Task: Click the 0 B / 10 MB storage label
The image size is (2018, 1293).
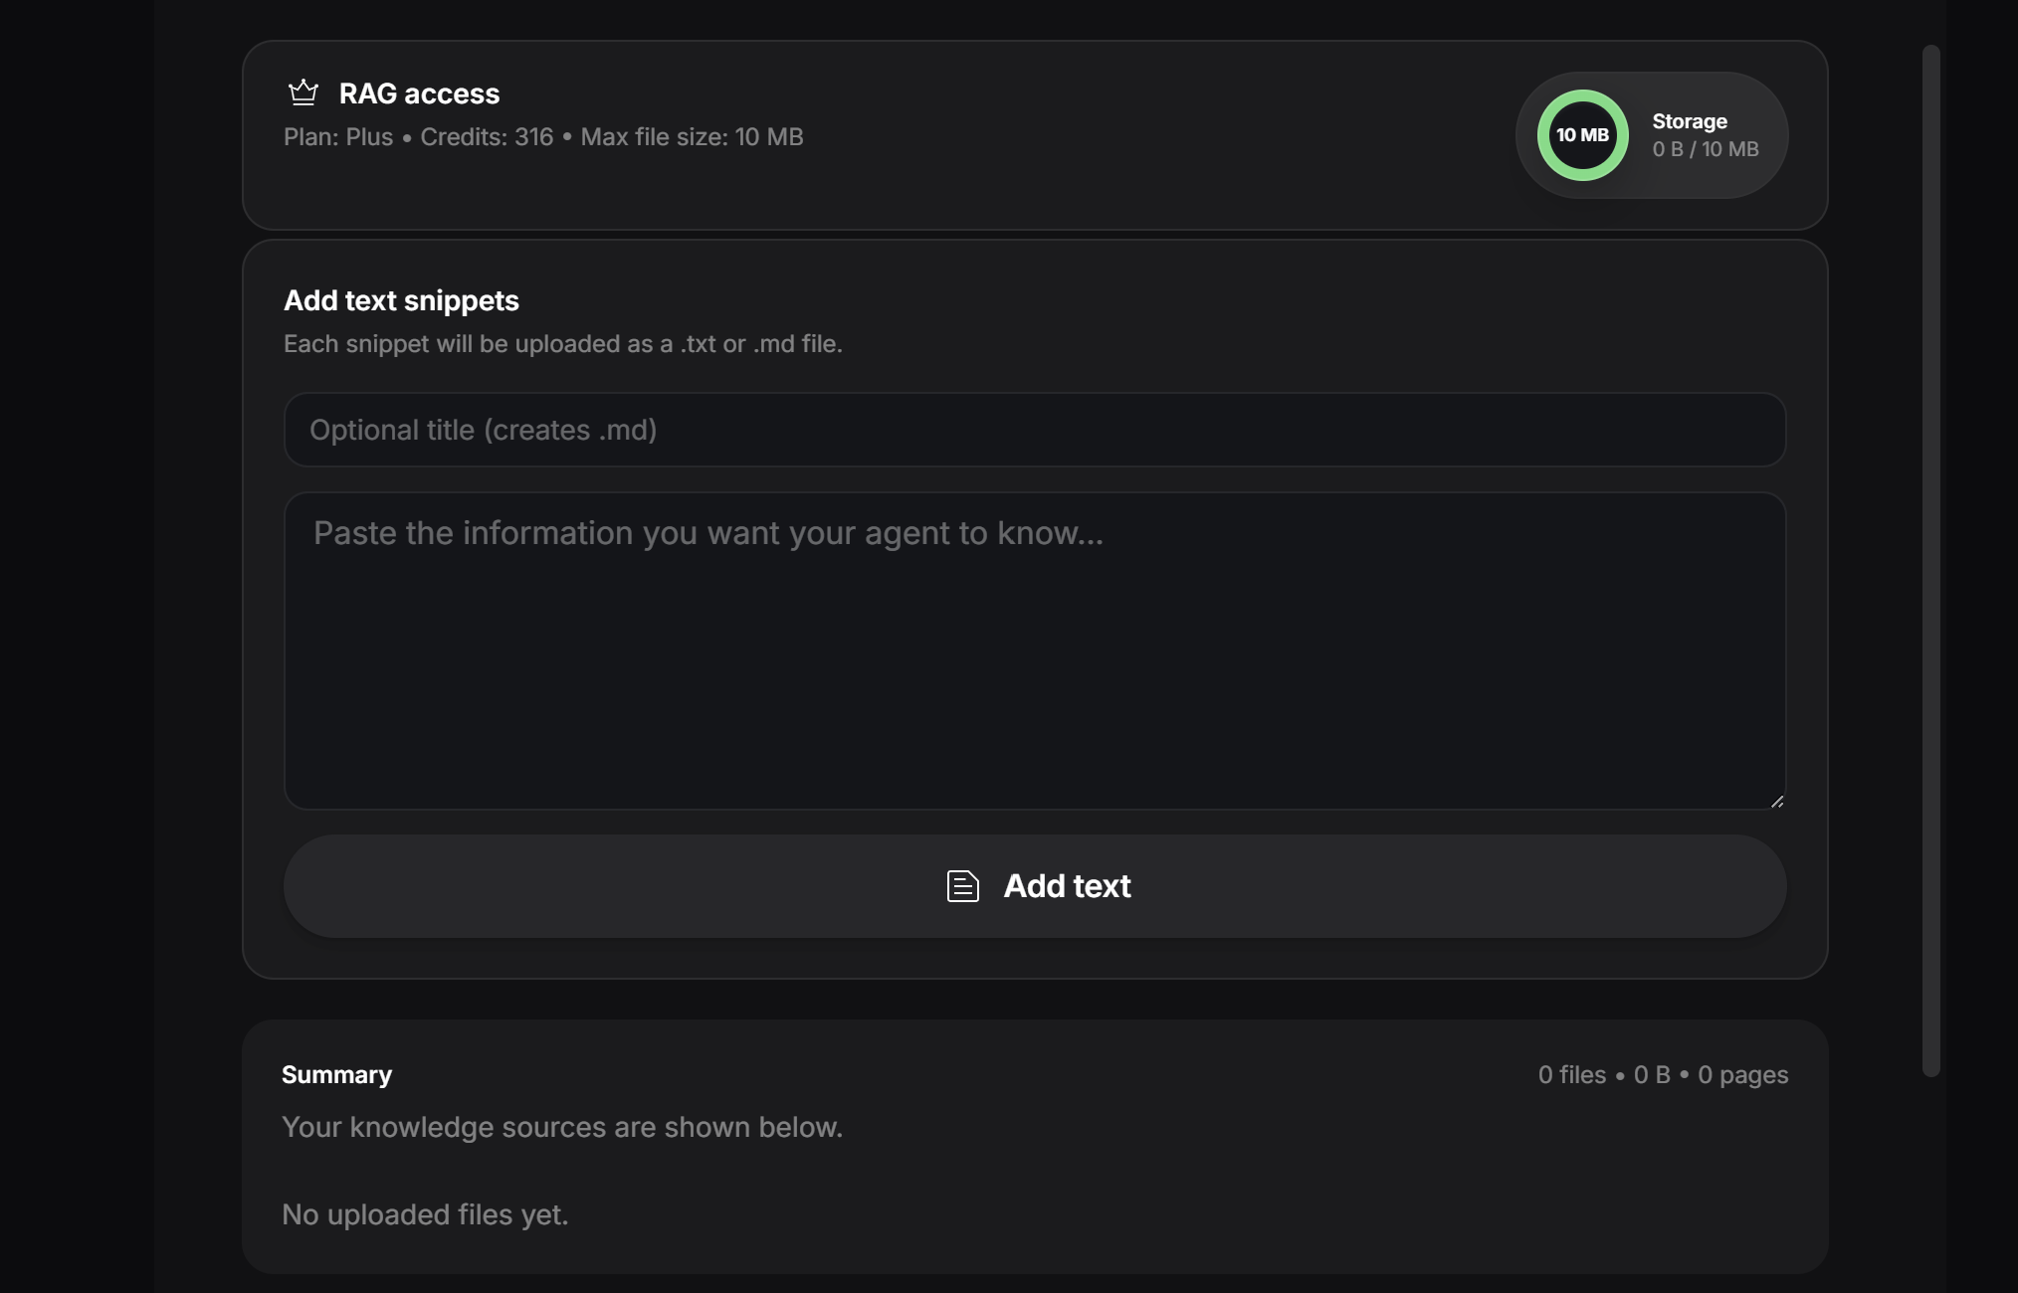Action: point(1706,149)
